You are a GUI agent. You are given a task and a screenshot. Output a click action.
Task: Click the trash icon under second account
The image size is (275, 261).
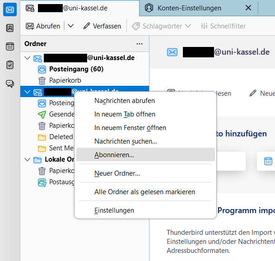point(42,126)
